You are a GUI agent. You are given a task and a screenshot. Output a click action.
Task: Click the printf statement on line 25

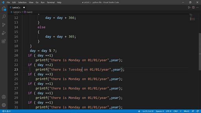(x=79, y=79)
